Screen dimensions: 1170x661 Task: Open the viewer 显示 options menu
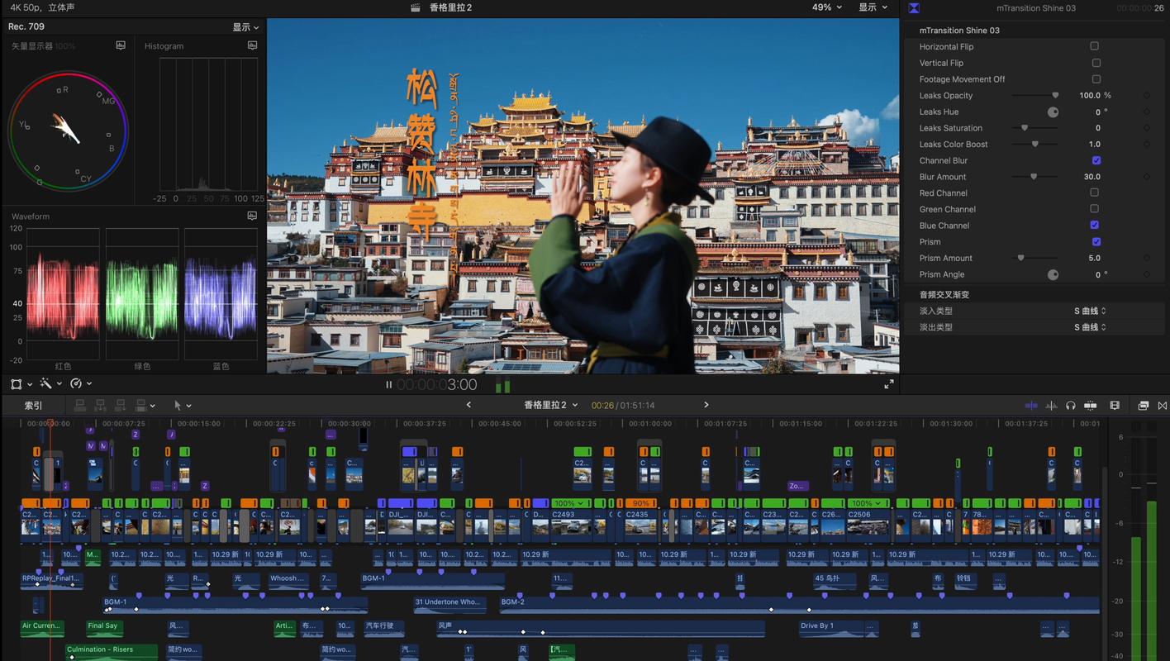873,7
